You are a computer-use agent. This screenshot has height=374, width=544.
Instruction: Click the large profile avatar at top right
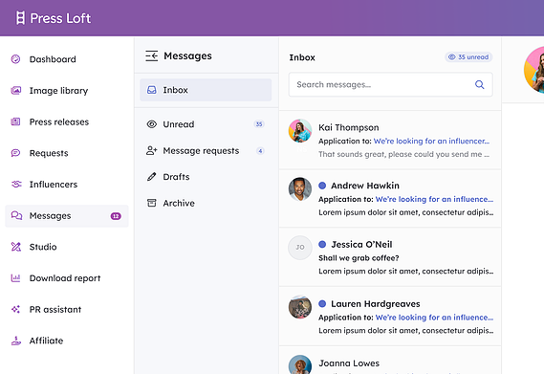[533, 70]
